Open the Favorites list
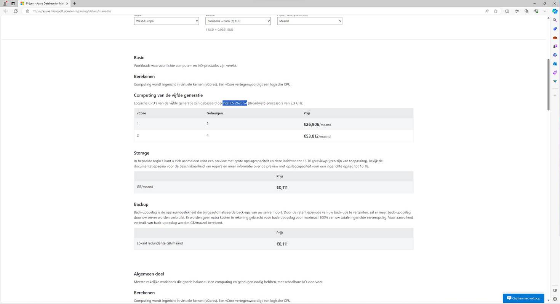 517,11
